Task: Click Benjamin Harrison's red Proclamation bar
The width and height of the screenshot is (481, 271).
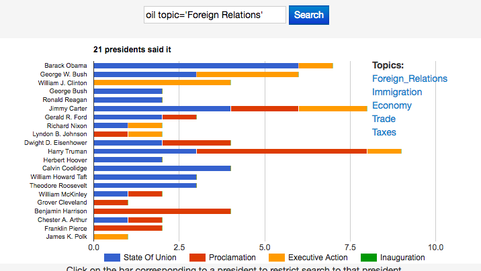Action: 162,211
